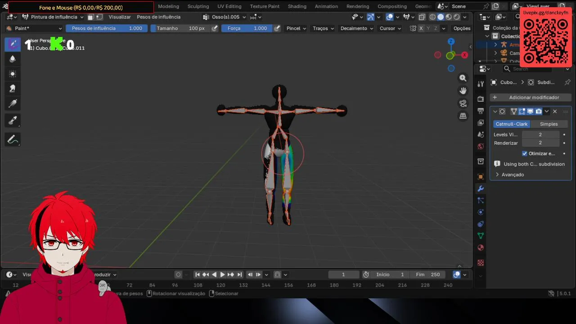Open the Object Data properties tab

[481, 235]
